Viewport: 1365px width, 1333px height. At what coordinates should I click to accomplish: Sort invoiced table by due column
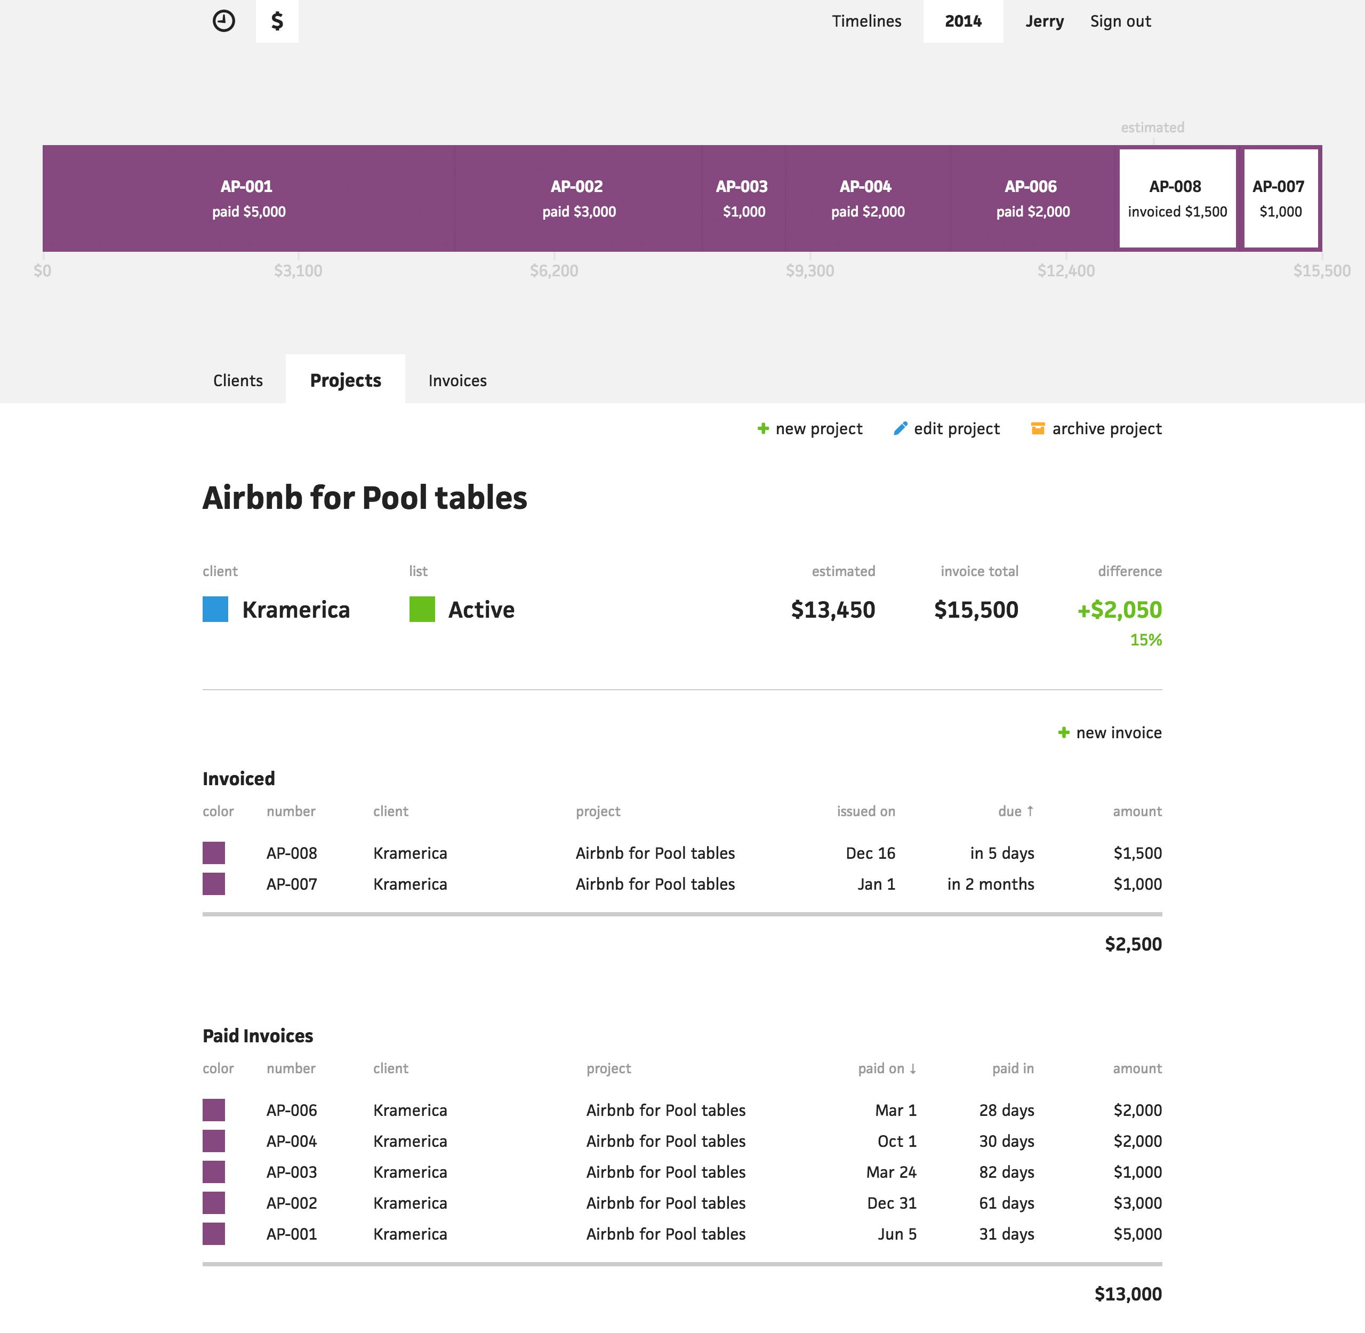tap(1016, 811)
